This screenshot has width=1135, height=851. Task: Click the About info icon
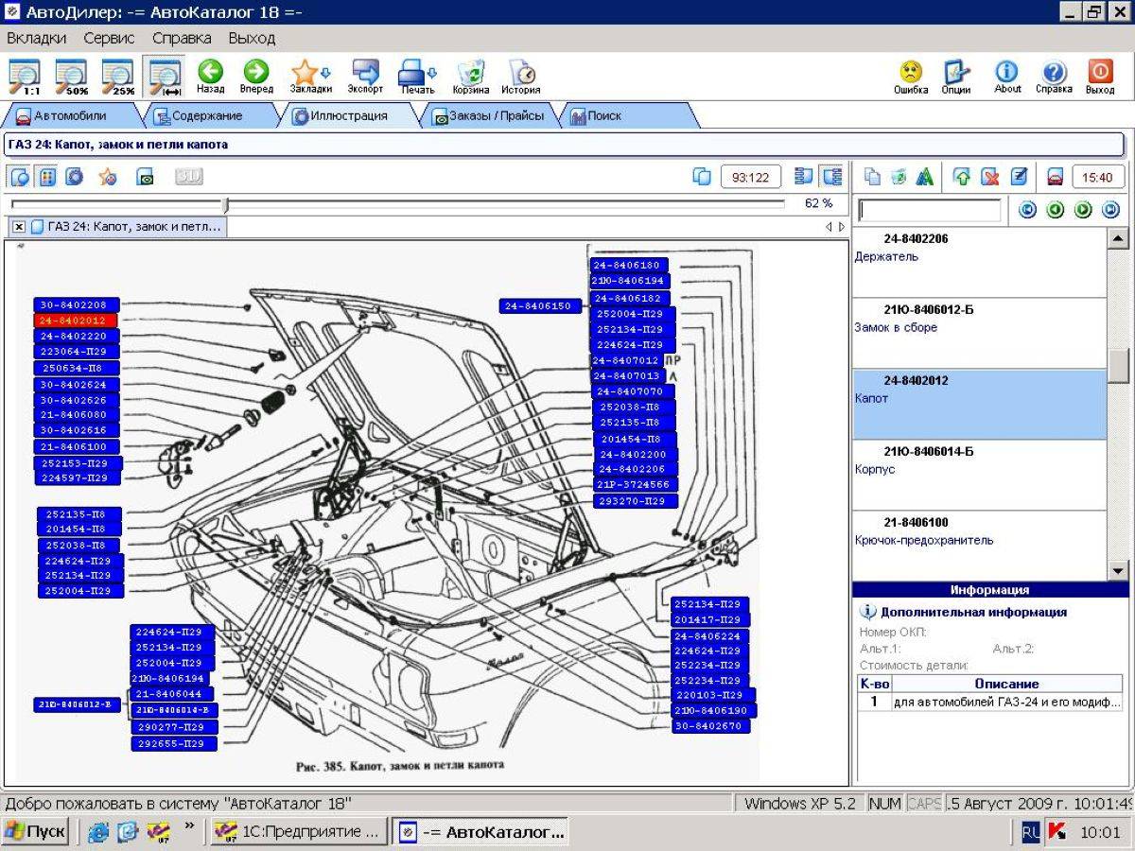(1007, 72)
